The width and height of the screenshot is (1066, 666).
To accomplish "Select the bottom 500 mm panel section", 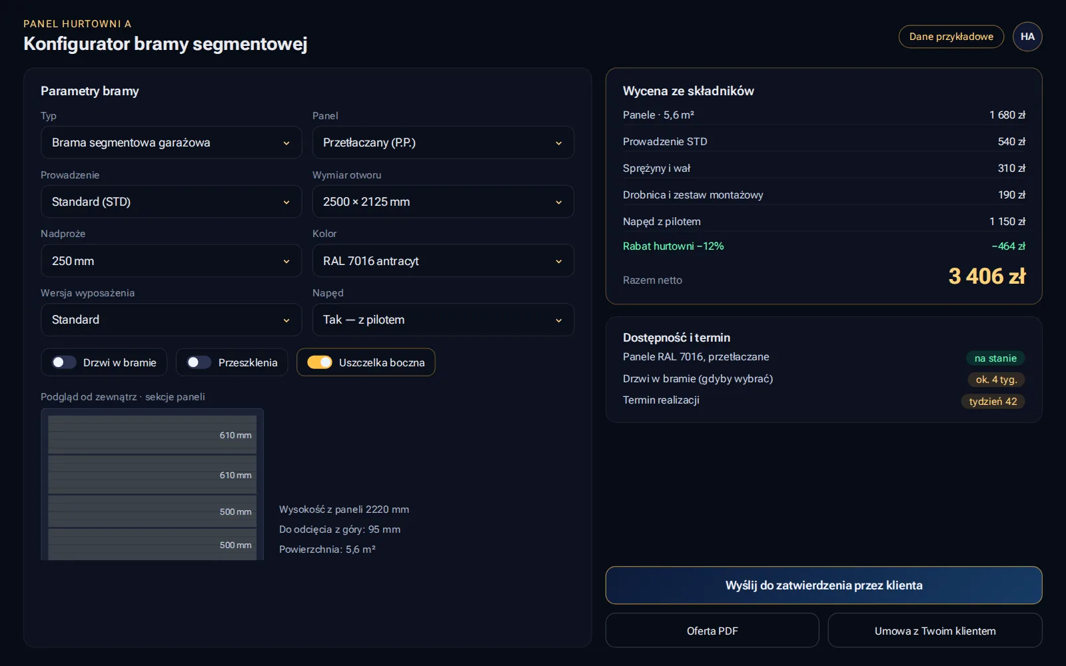I will (x=153, y=545).
